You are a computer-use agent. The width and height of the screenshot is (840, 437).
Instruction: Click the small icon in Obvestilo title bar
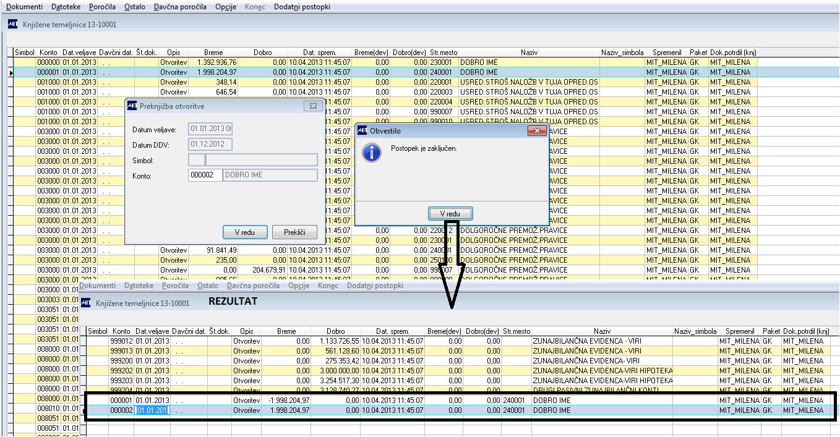pos(362,130)
